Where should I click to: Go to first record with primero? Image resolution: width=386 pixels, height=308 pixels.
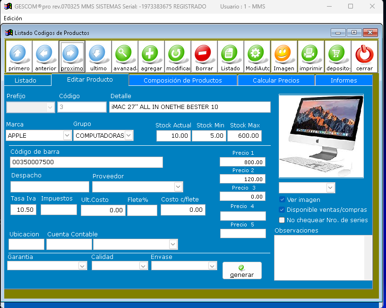pos(19,57)
